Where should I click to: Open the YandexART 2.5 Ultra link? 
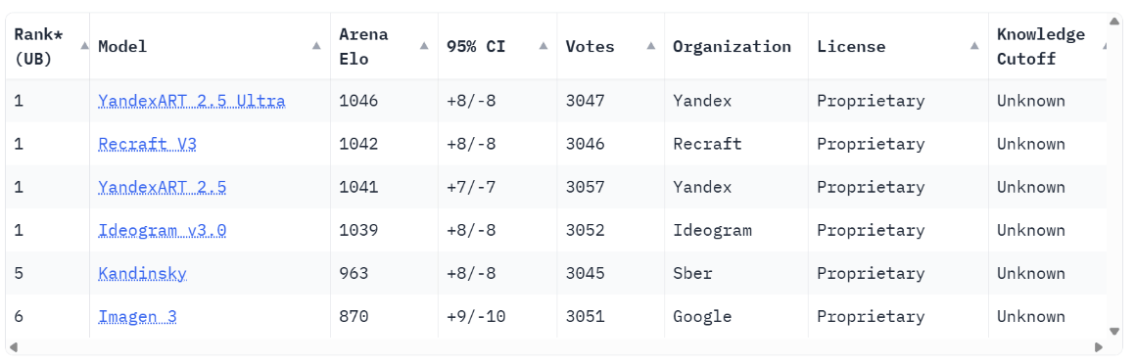click(192, 101)
